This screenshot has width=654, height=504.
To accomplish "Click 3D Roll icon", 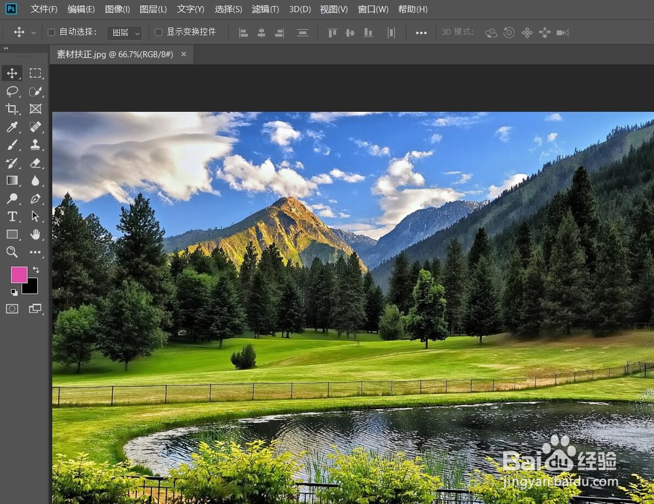I will [509, 33].
